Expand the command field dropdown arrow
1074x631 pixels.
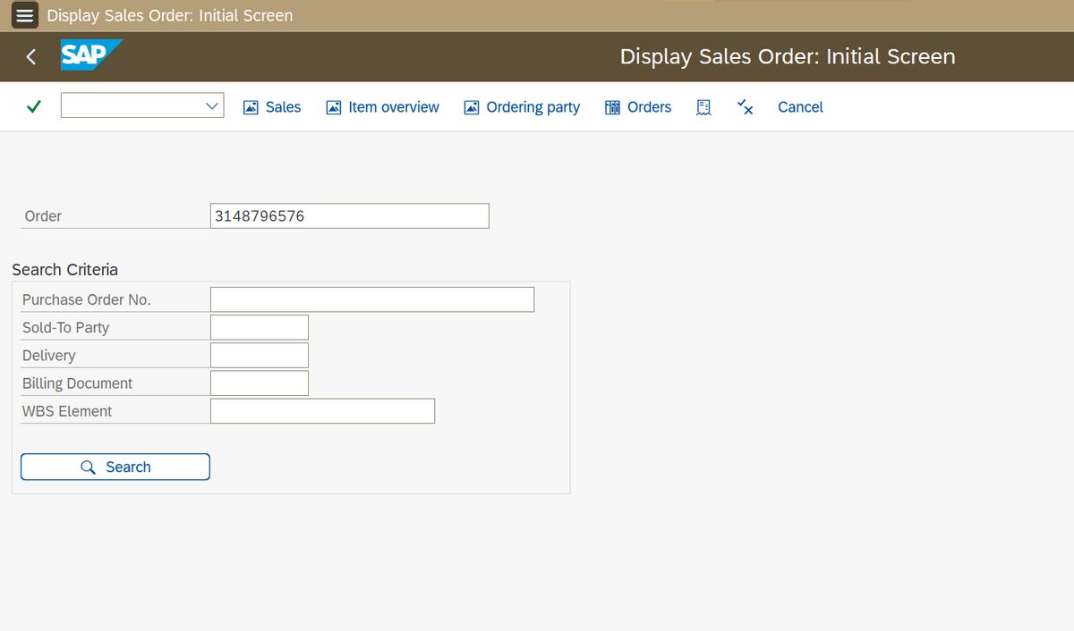point(212,106)
